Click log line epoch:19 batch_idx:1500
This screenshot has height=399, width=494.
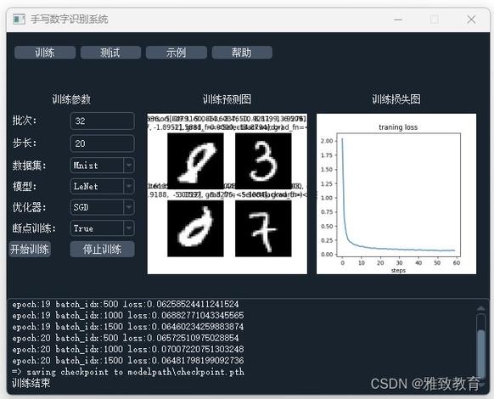click(x=128, y=327)
